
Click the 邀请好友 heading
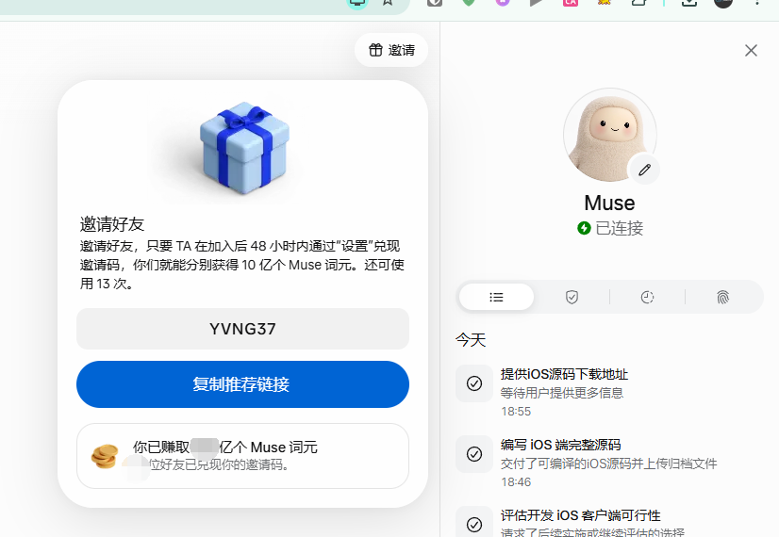click(x=112, y=224)
